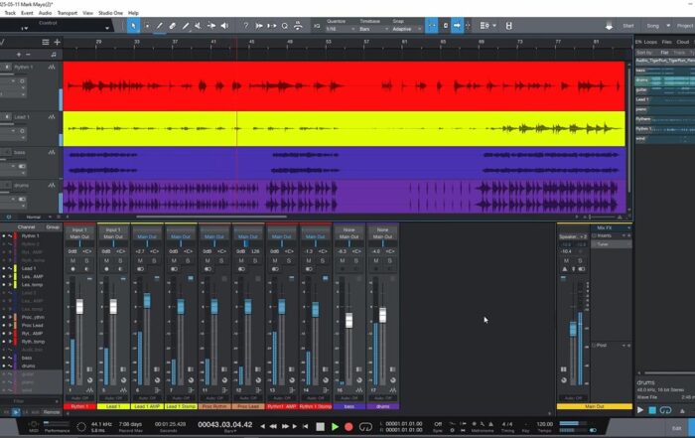
Task: Click Rythm 1 channel volume fader
Action: [79, 306]
